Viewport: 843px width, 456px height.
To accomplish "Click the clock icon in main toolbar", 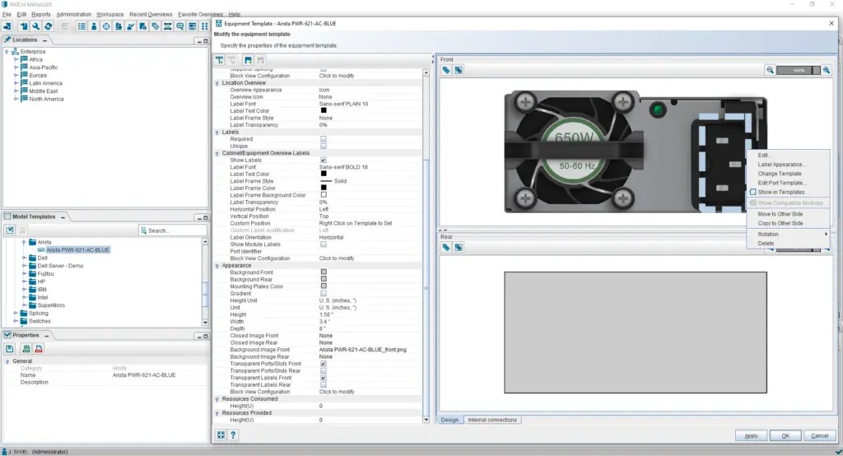I will [x=106, y=26].
